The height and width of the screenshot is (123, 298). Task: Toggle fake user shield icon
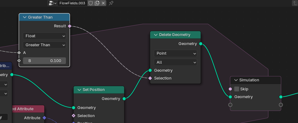tap(91, 3)
